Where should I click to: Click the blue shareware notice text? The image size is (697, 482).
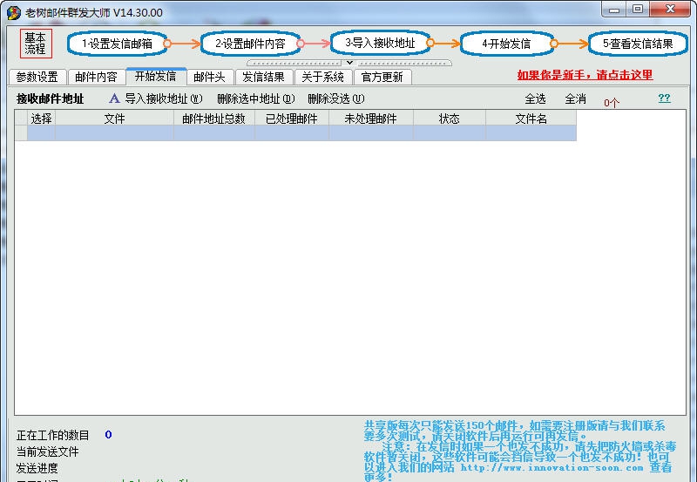coord(520,451)
